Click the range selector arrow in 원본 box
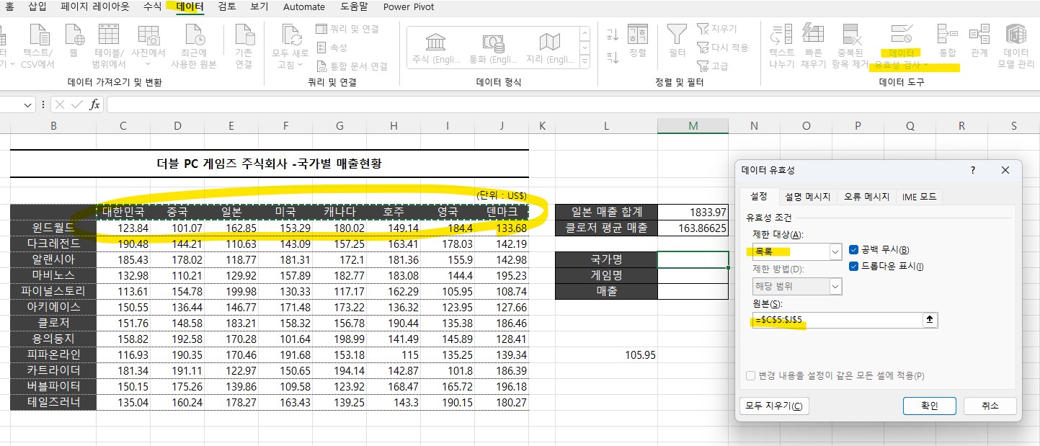1040x446 pixels. coord(930,320)
